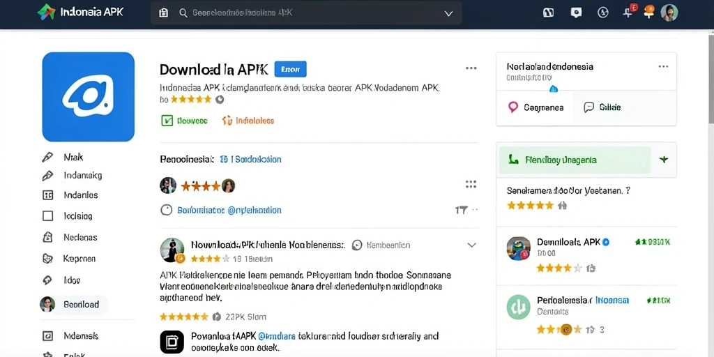Click the large blue app icon

click(89, 97)
